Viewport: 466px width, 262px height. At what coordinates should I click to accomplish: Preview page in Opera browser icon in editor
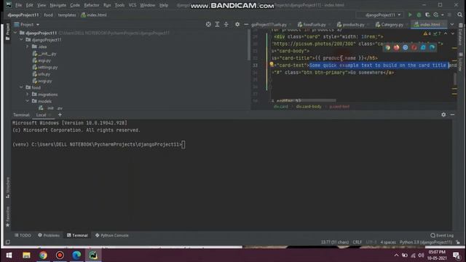[x=414, y=47]
